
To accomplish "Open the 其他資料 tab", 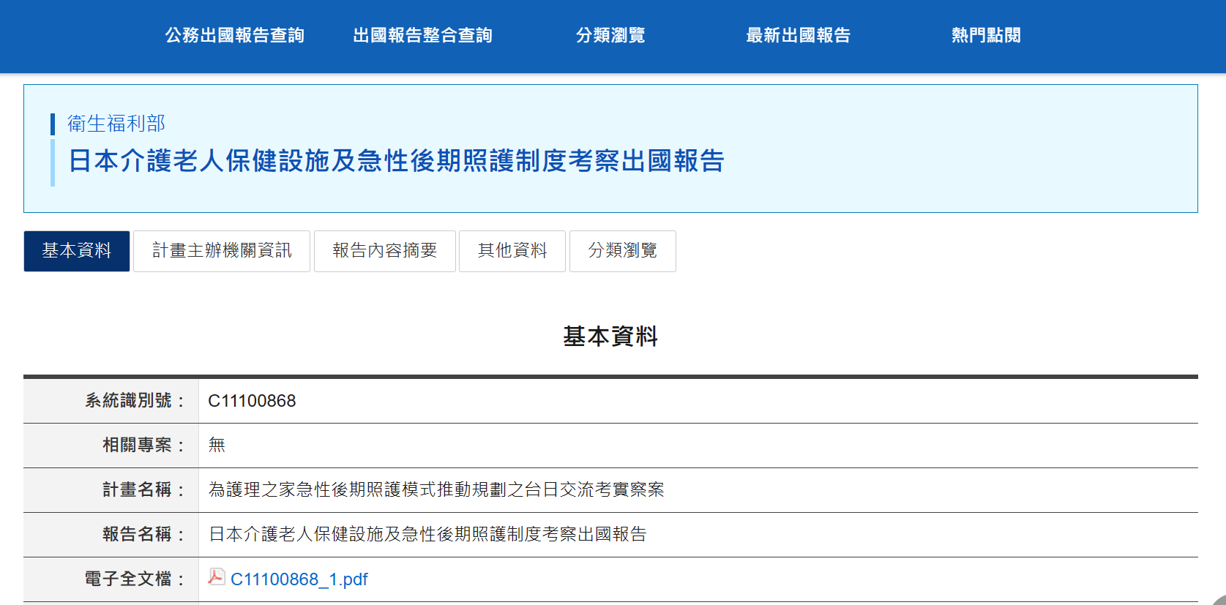I will 512,251.
